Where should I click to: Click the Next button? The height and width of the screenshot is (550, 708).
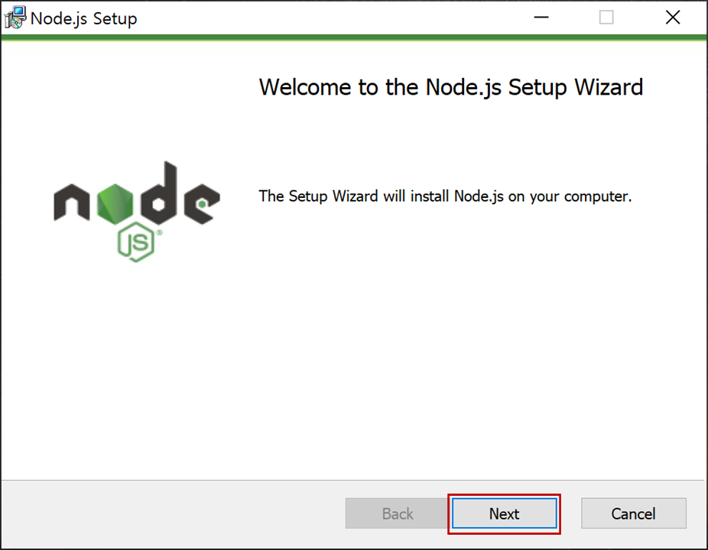[x=504, y=513]
